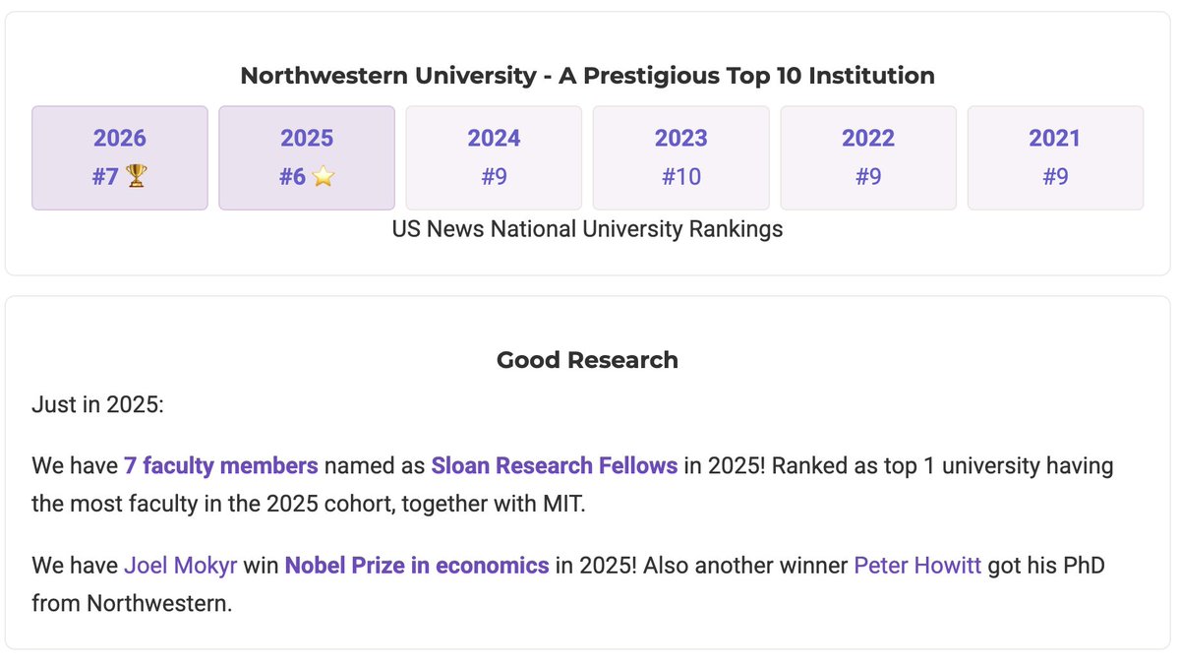The height and width of the screenshot is (664, 1180).
Task: Click the "Just in 2025:" text
Action: tap(97, 404)
